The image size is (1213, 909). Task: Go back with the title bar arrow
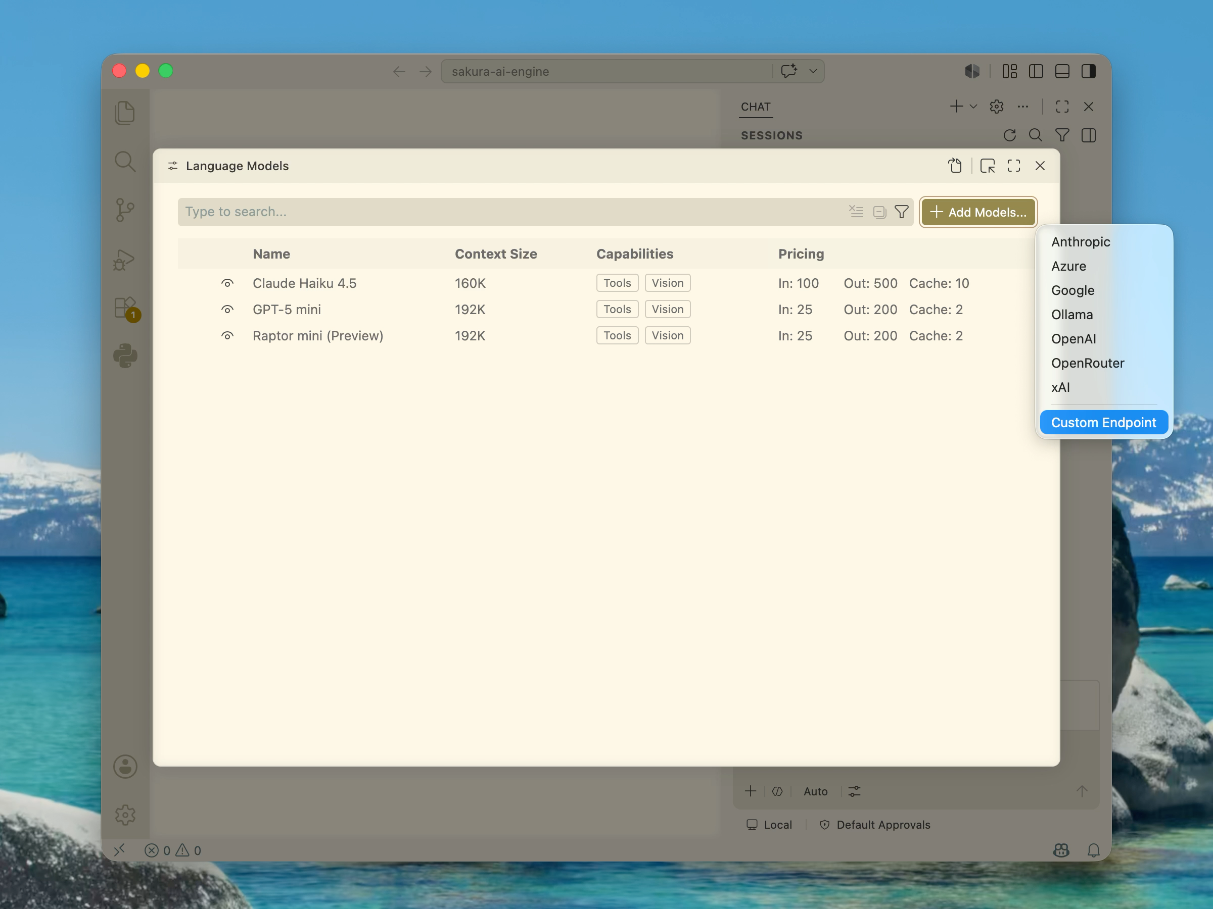tap(399, 71)
